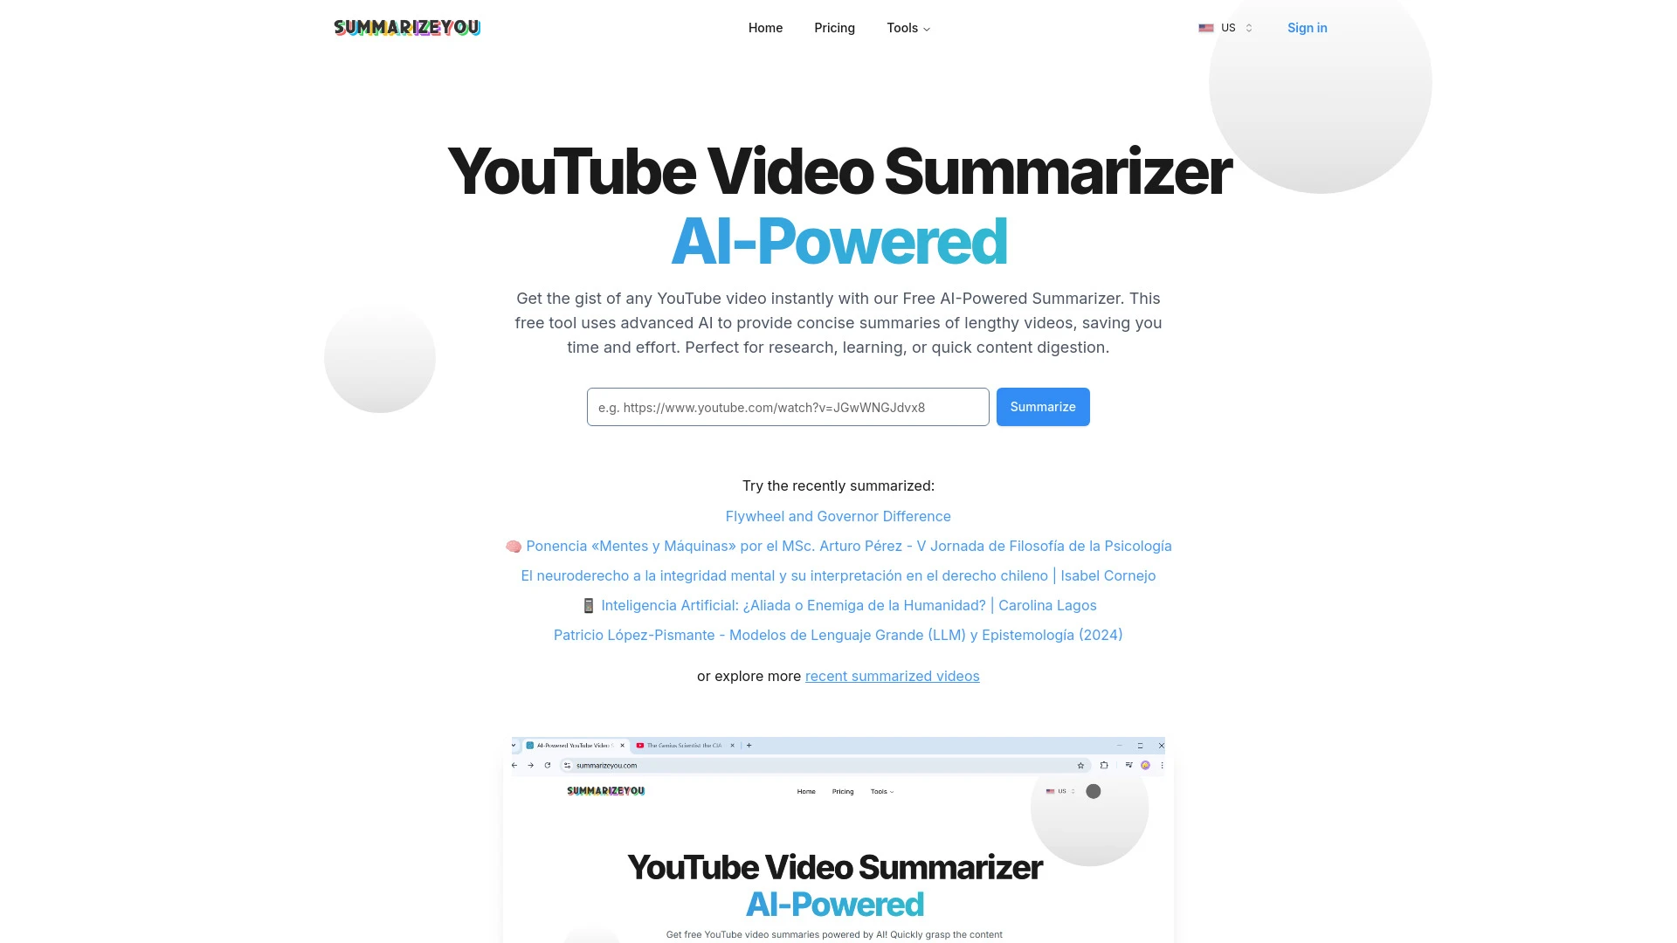This screenshot has width=1677, height=943.
Task: Click the Summarize button
Action: [1042, 406]
